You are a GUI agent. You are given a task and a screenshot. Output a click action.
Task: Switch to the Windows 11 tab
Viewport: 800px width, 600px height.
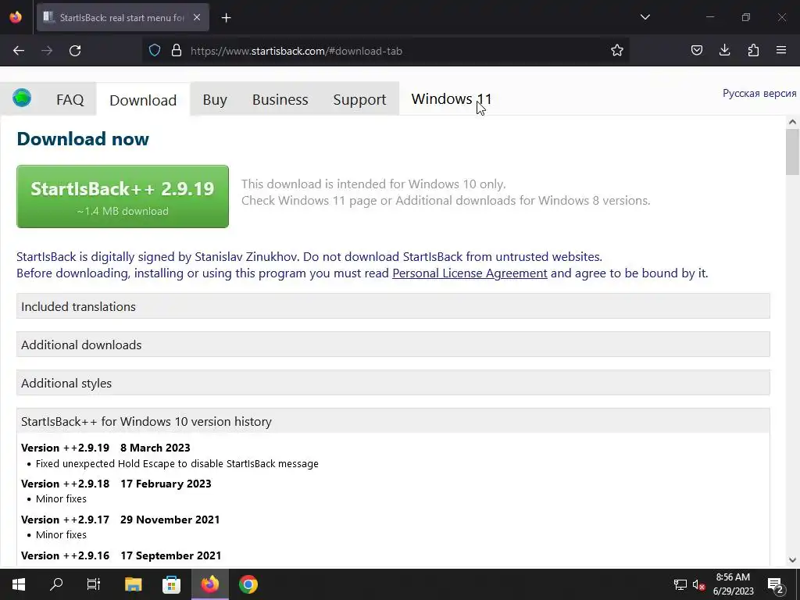point(452,98)
